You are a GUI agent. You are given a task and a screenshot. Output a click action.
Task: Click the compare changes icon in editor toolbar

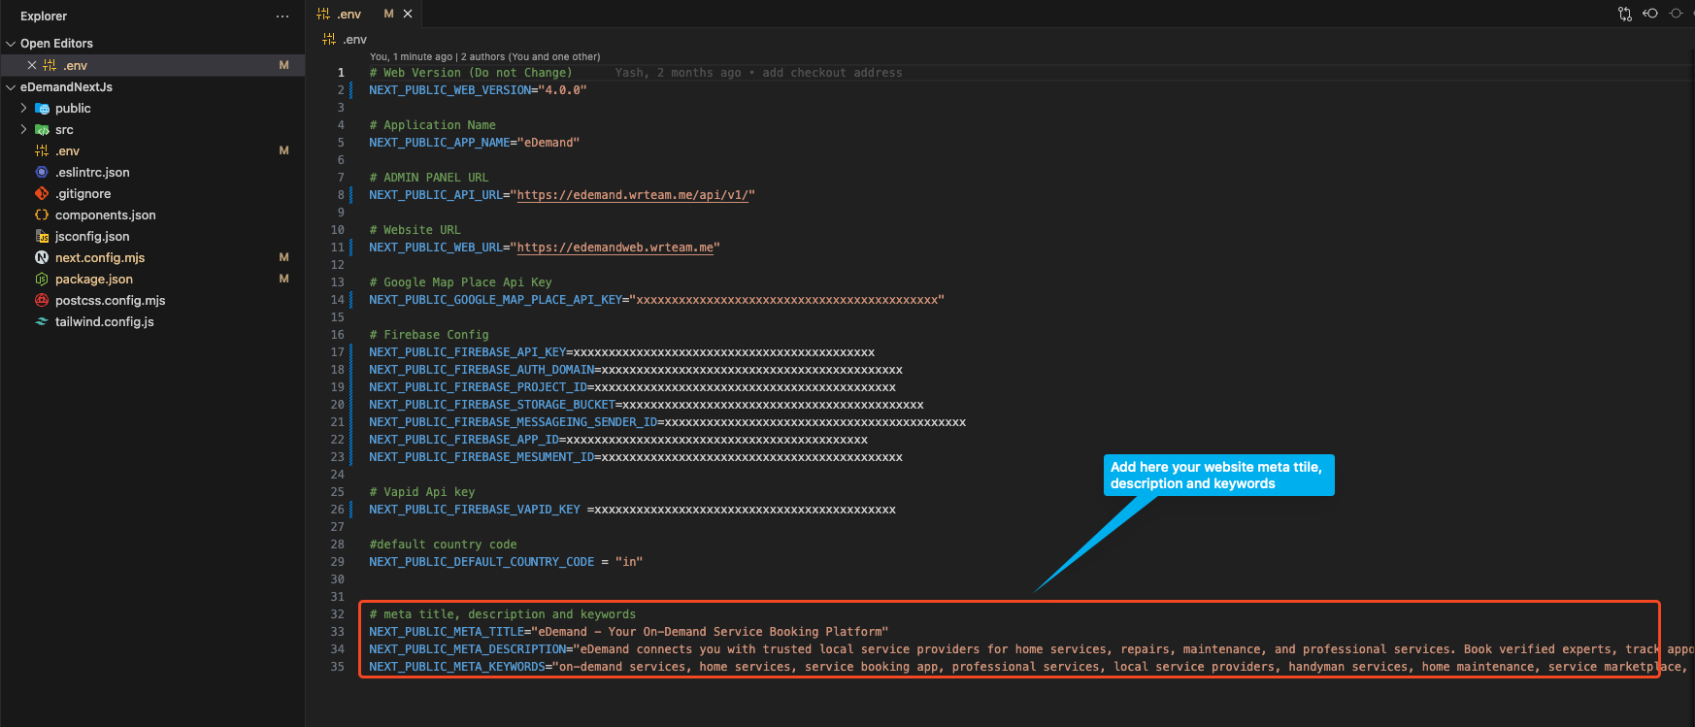1624,14
